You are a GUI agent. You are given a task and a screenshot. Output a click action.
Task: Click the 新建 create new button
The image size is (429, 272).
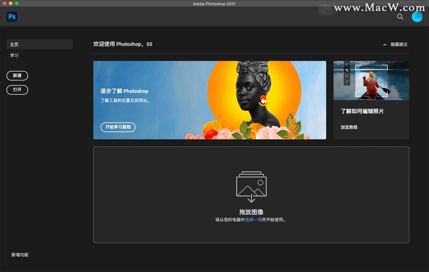coord(17,76)
